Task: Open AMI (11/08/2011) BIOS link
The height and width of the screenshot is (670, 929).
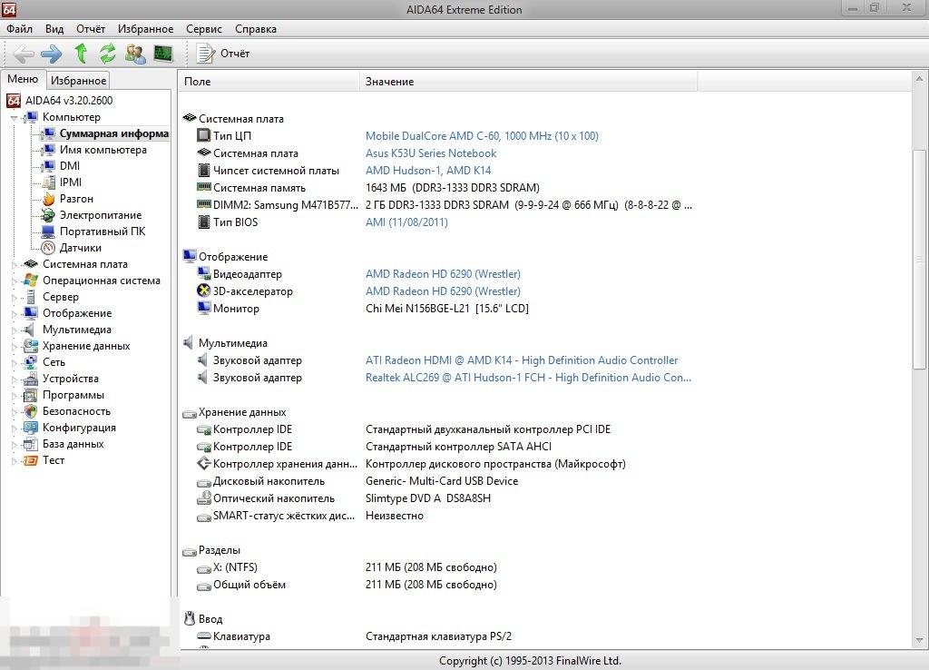Action: [406, 222]
